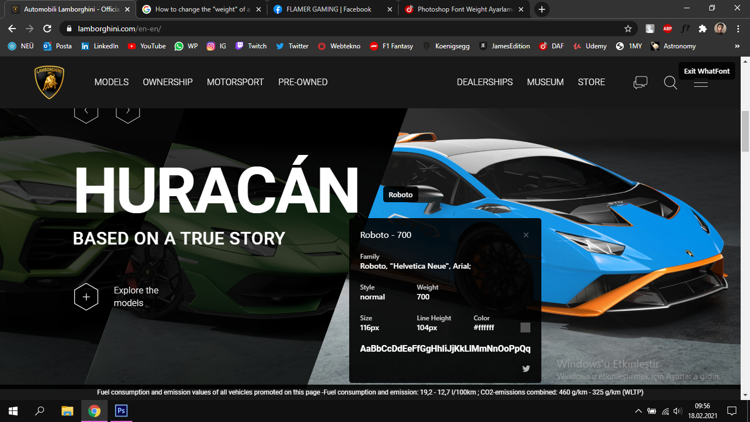Viewport: 750px width, 422px height.
Task: Open the Posta bookmark
Action: point(57,46)
